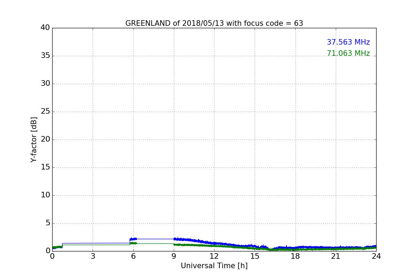Click y-axis tick label 20

point(45,139)
